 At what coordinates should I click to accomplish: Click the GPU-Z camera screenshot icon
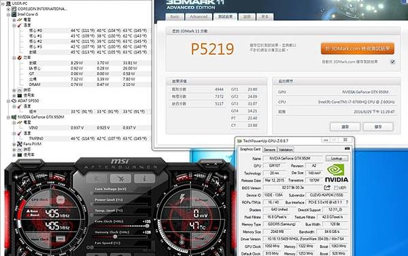point(347,149)
